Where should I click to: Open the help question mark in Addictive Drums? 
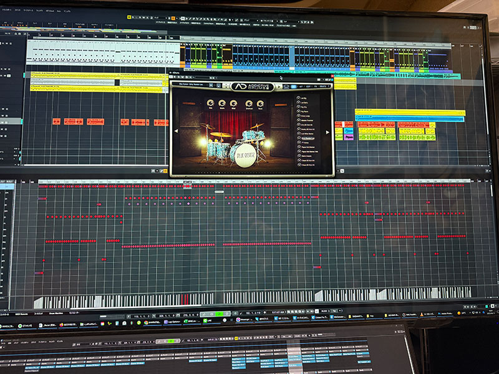(329, 87)
